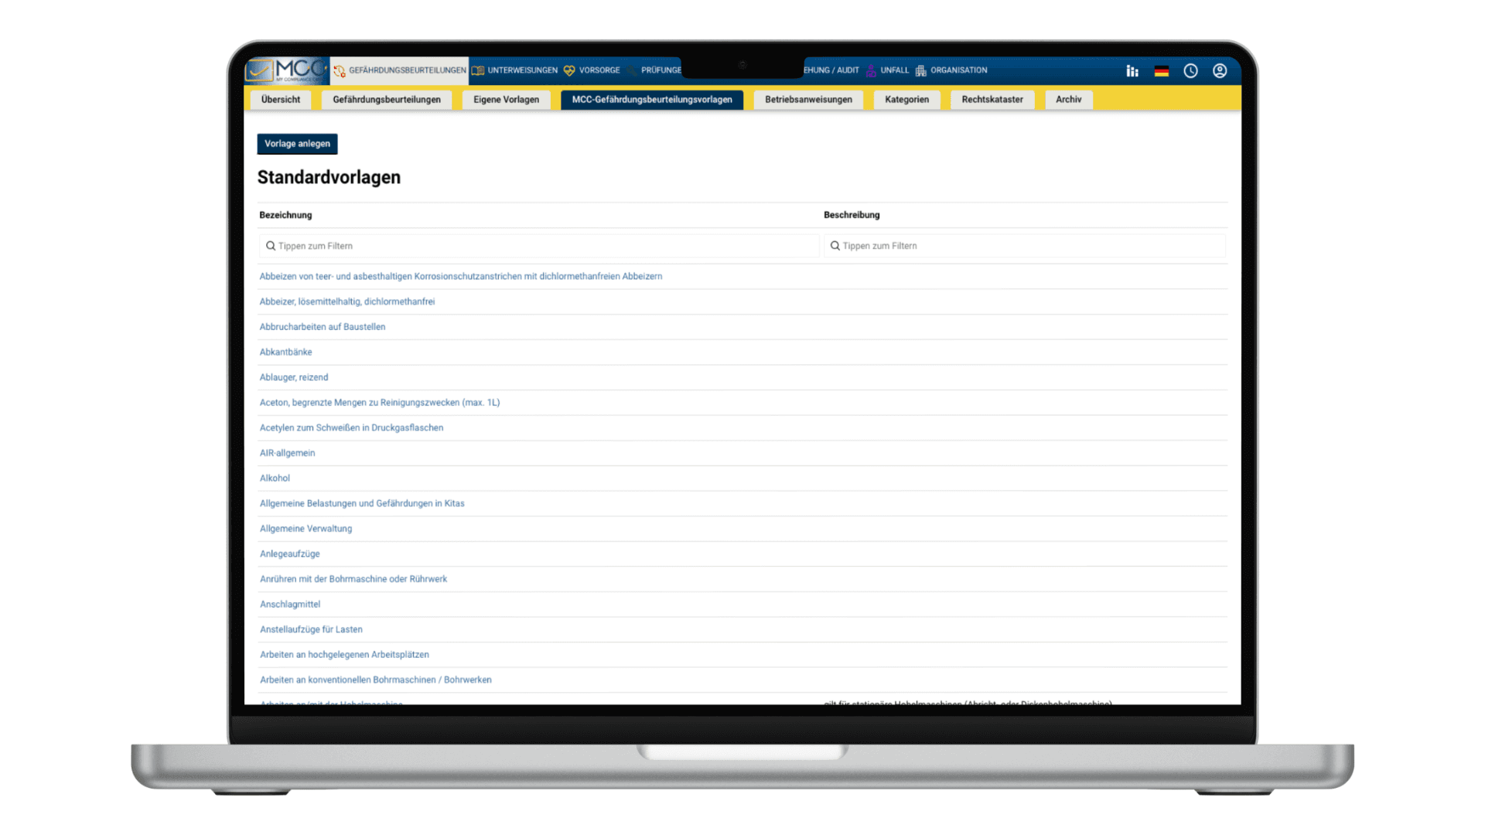Image resolution: width=1485 pixels, height=835 pixels.
Task: Open the AIR-allgemein template
Action: [x=288, y=453]
